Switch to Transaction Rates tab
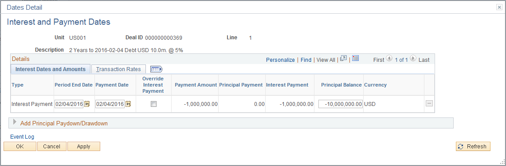This screenshot has height=166, width=506. [x=118, y=69]
